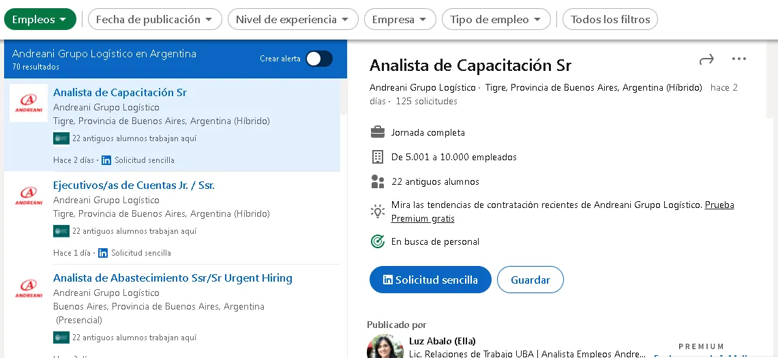Click school icon in Analista de Capacitación card
This screenshot has width=778, height=358.
coord(61,138)
